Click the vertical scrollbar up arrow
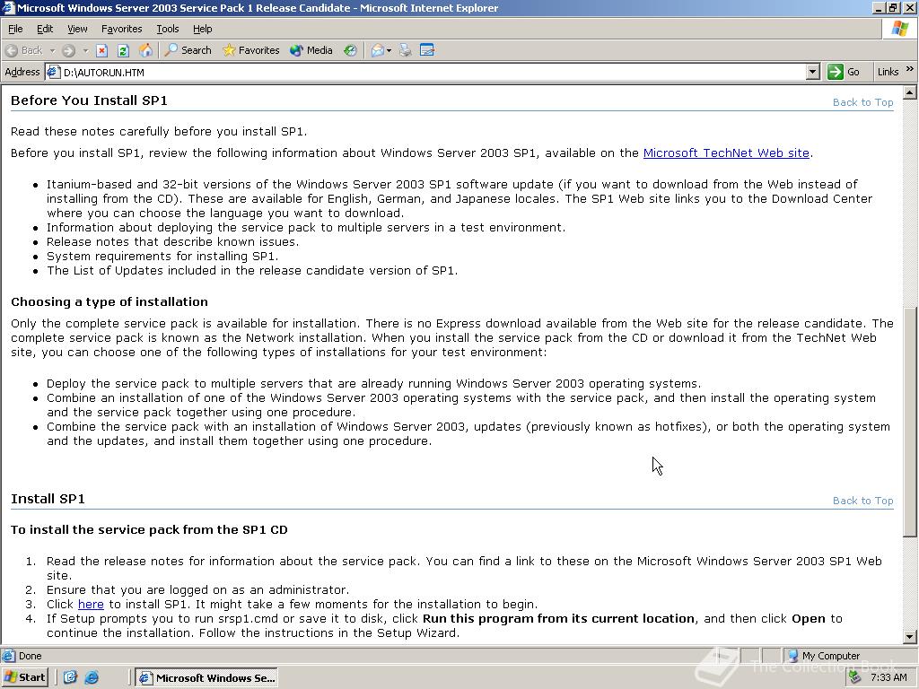This screenshot has width=919, height=689. [x=910, y=92]
